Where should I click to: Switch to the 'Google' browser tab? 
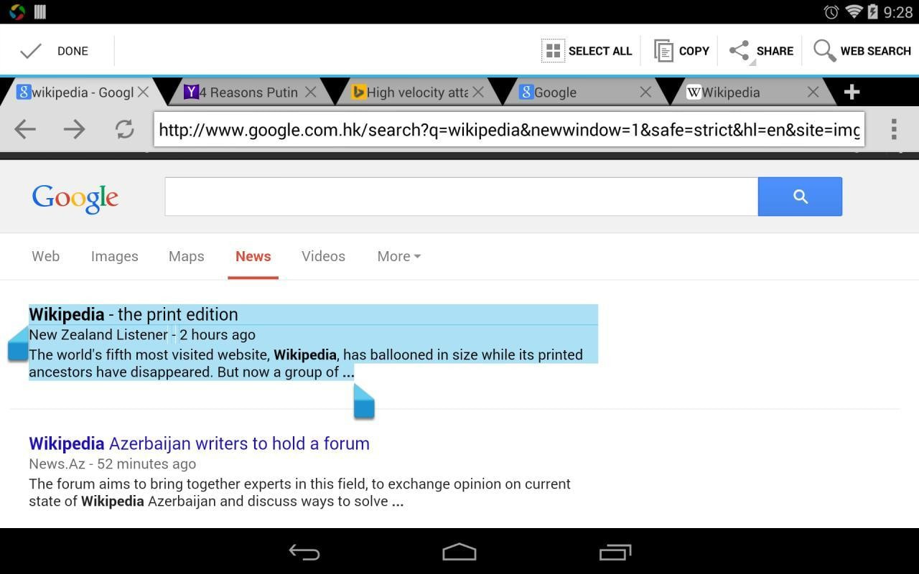(555, 92)
